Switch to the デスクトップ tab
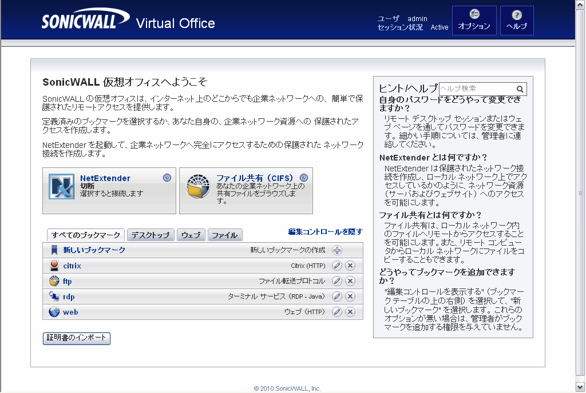The image size is (586, 393). [151, 235]
